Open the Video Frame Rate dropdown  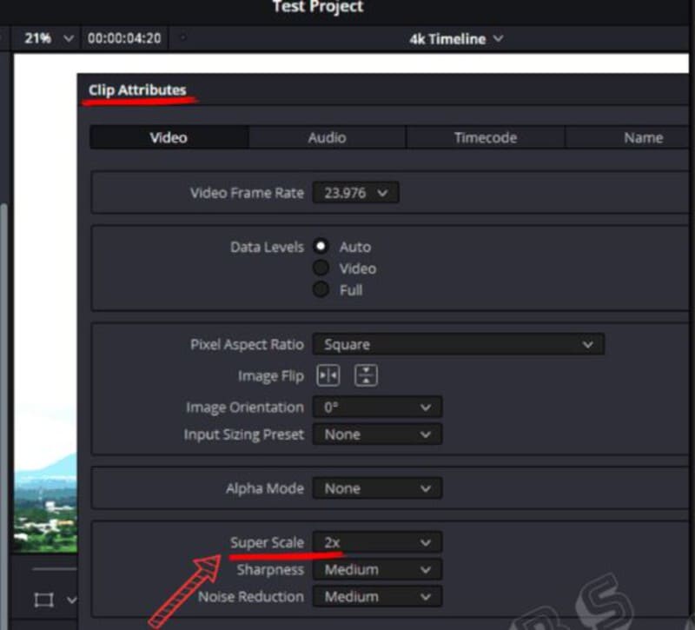tap(355, 193)
